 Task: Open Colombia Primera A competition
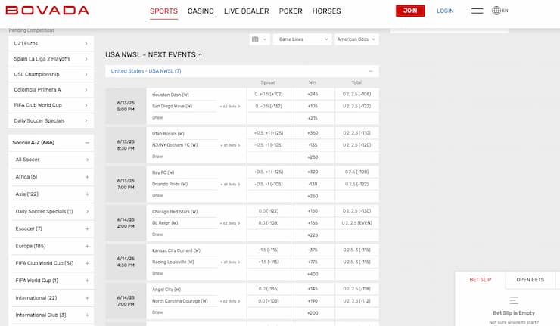pos(51,89)
